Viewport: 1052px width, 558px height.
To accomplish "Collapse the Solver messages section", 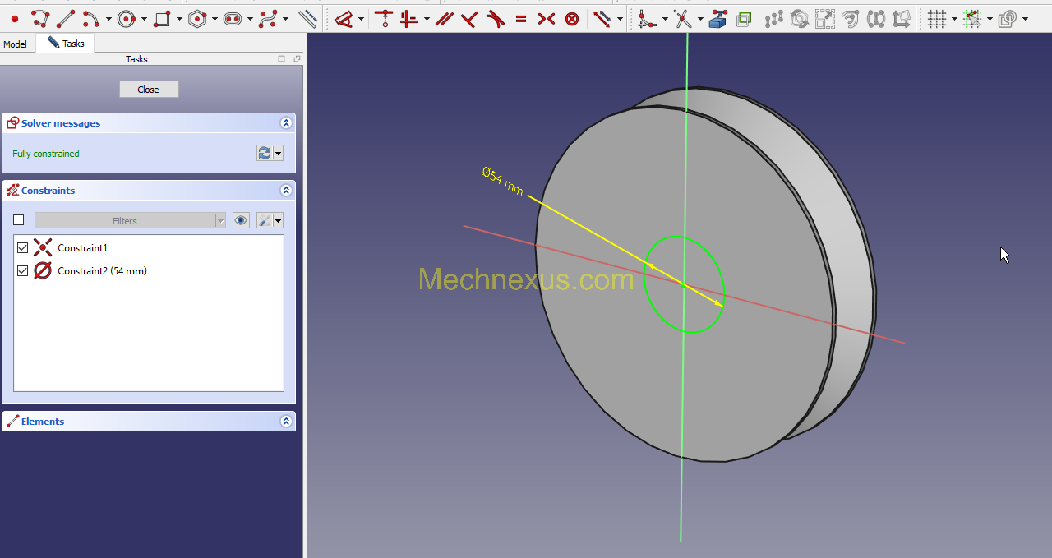I will pos(286,123).
